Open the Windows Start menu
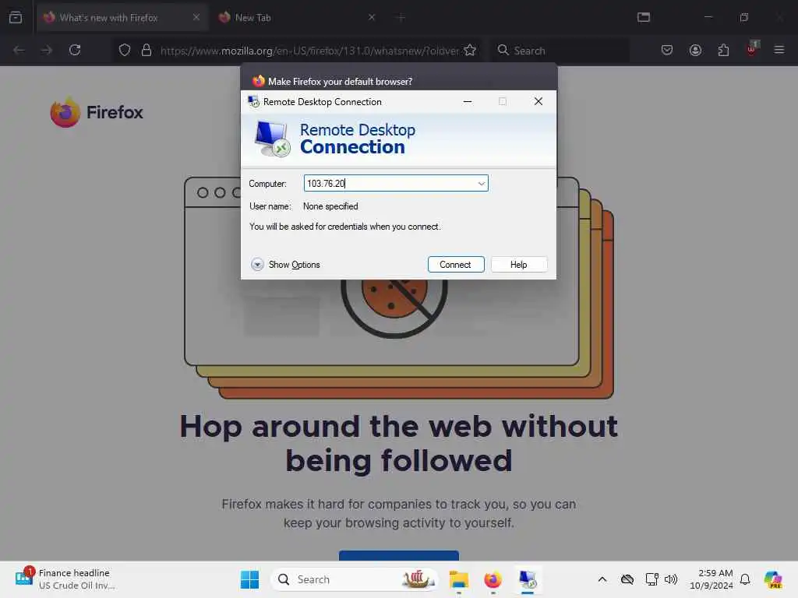798x598 pixels. point(250,579)
